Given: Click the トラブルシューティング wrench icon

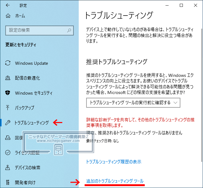Looking at the screenshot, I should pos(8,123).
